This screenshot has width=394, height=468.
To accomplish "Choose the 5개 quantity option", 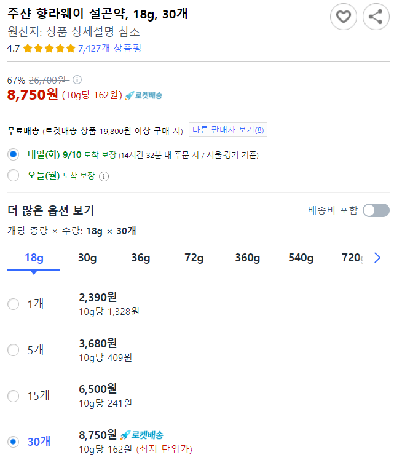I will click(14, 350).
